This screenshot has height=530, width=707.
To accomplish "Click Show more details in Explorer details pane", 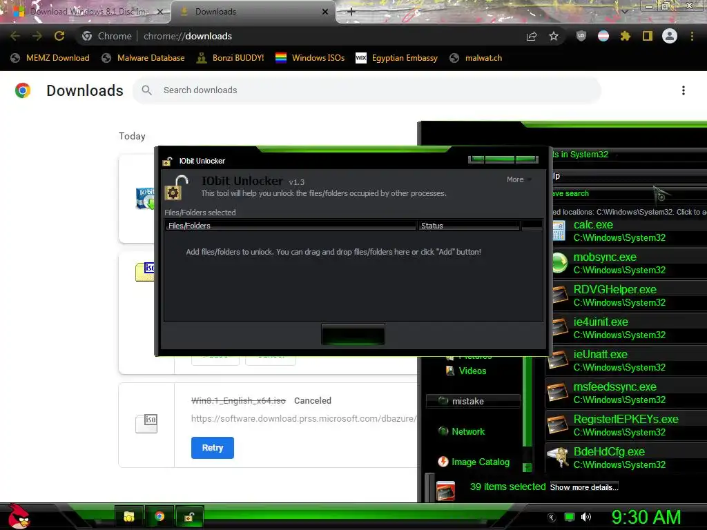I will click(584, 487).
